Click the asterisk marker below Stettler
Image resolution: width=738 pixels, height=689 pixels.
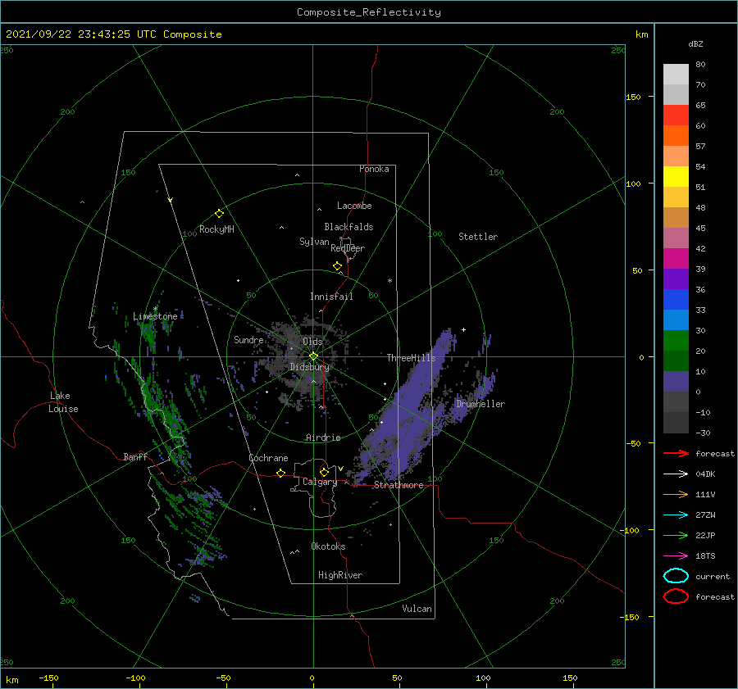[389, 281]
